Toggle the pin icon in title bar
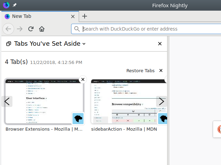221x165 pixels. coord(15,5)
